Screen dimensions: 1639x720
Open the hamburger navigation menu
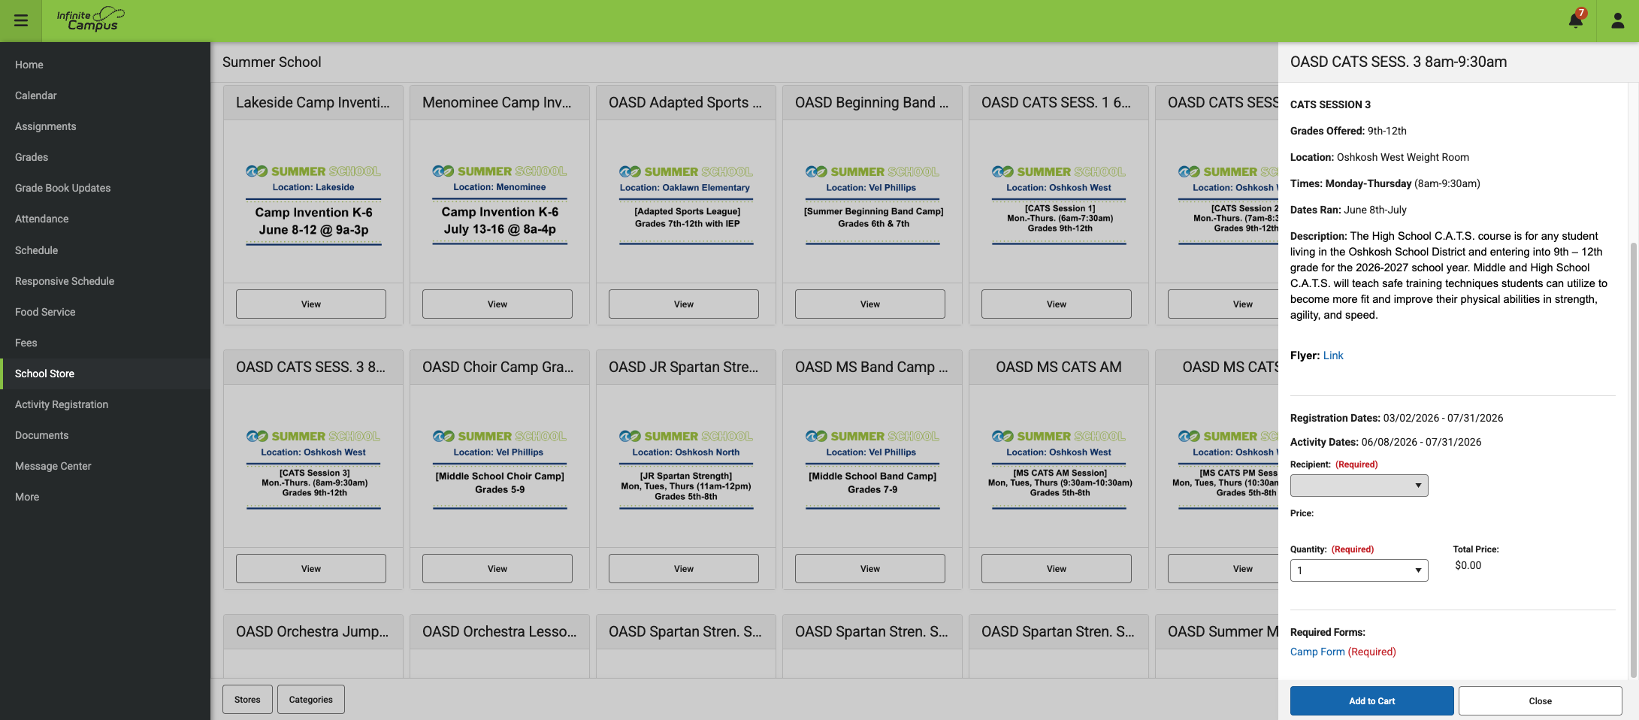pyautogui.click(x=21, y=20)
